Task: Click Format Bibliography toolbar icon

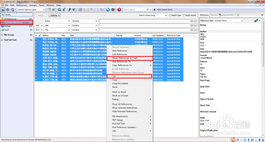Action: pyautogui.click(x=96, y=10)
